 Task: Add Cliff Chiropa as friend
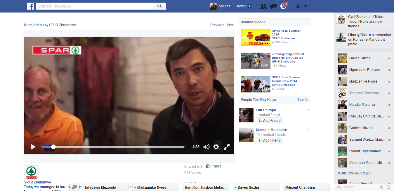click(x=269, y=121)
